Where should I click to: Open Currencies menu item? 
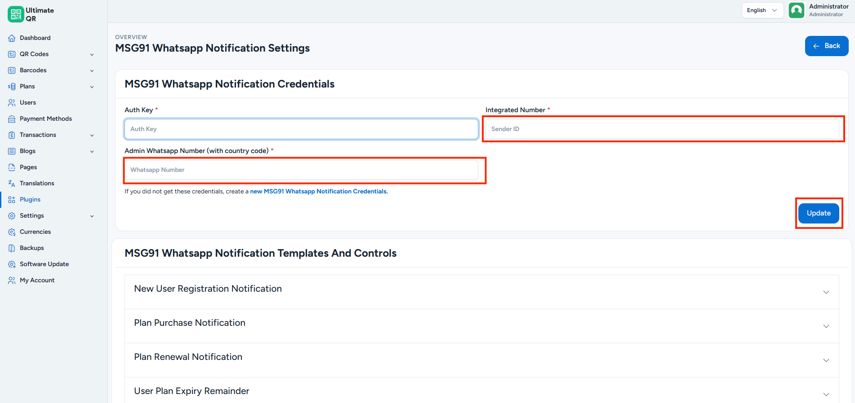coord(35,232)
